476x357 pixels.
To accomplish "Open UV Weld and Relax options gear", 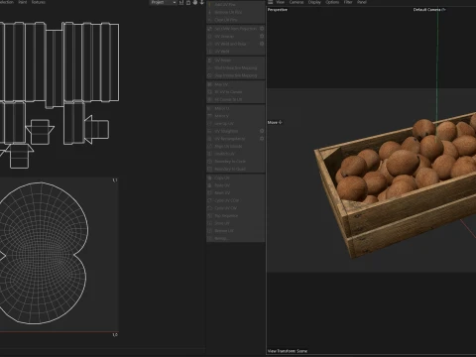I will (262, 44).
